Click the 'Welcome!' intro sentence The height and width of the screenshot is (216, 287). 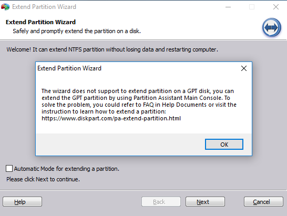[112, 49]
